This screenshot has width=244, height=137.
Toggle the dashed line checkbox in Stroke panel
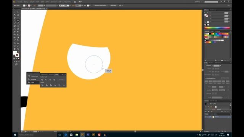[x=205, y=78]
